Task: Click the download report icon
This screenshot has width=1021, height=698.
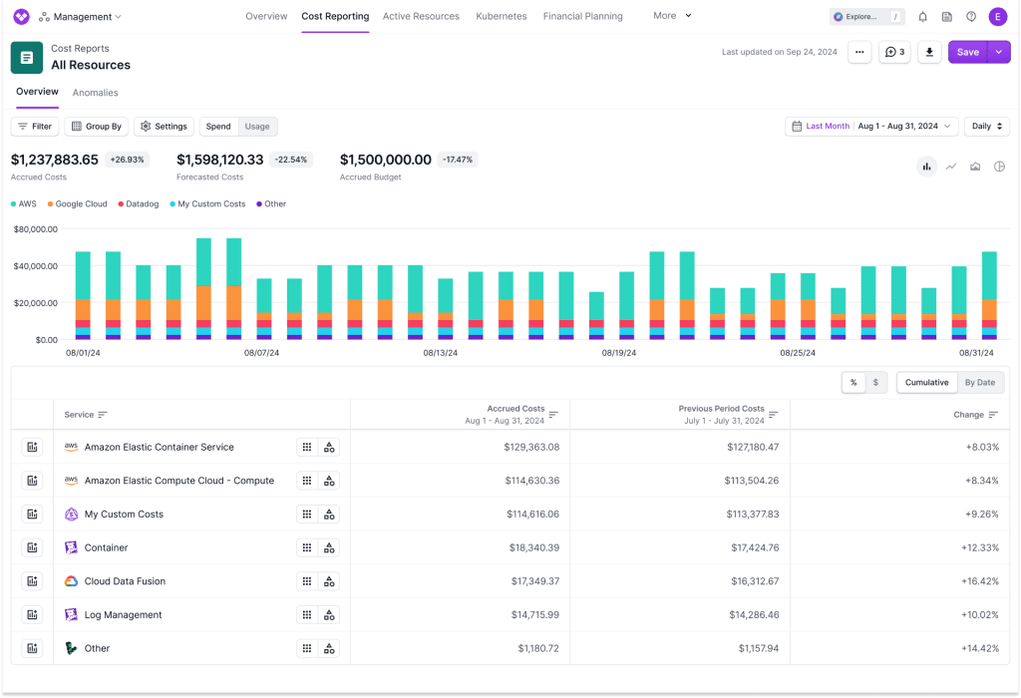Action: tap(929, 52)
